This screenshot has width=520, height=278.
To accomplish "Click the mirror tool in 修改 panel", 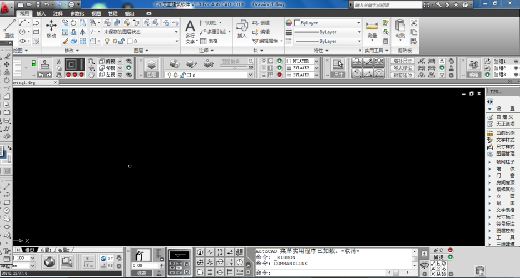I will (x=82, y=32).
